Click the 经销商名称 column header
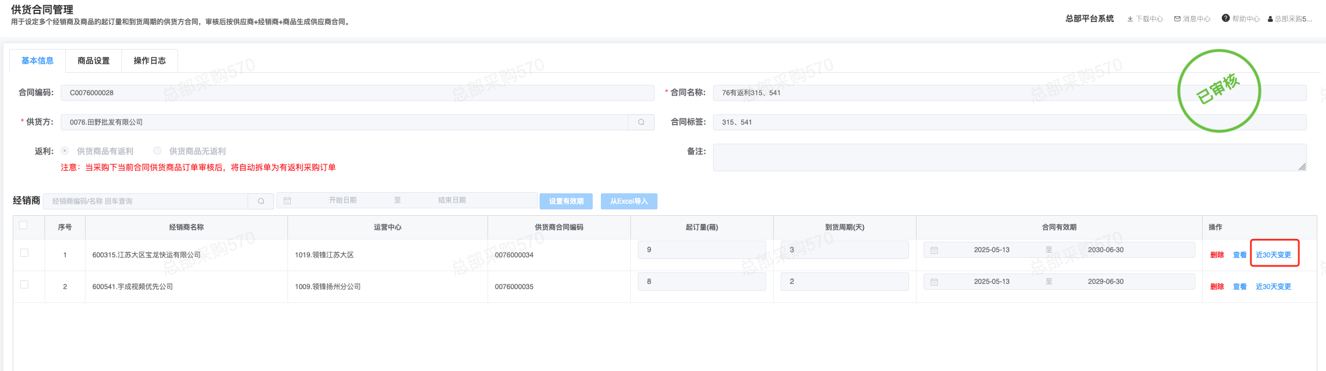This screenshot has width=1326, height=371. pyautogui.click(x=186, y=227)
